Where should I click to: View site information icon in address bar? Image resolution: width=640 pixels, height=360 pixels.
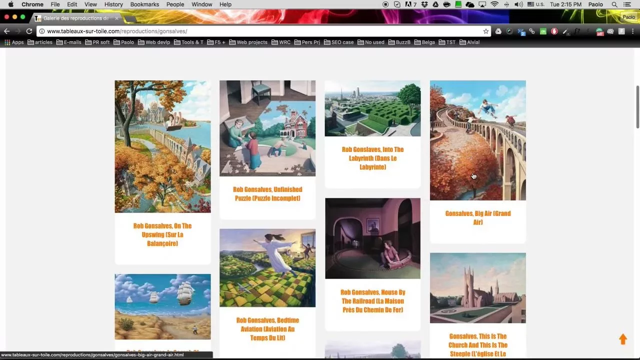point(42,31)
